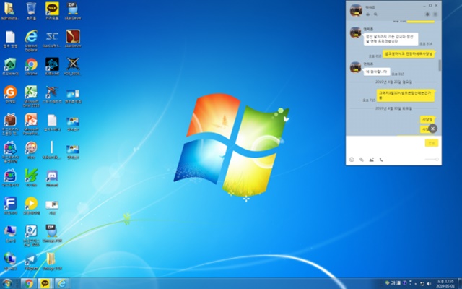462x289 pixels.
Task: Open Battle.net desktop shortcut
Action: (52, 66)
